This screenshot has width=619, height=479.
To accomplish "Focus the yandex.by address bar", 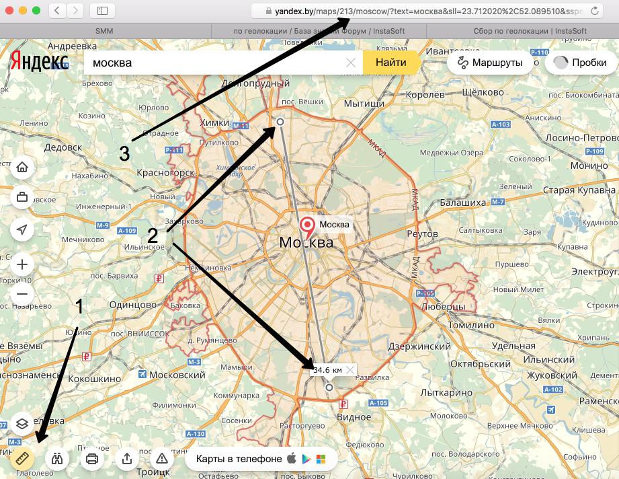I will click(x=427, y=11).
